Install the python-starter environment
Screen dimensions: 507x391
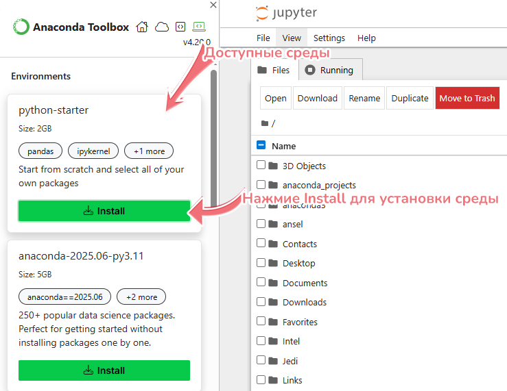(104, 211)
